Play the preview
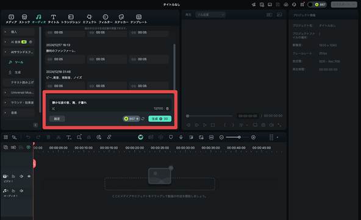This screenshot has height=220, width=361. 205,125
